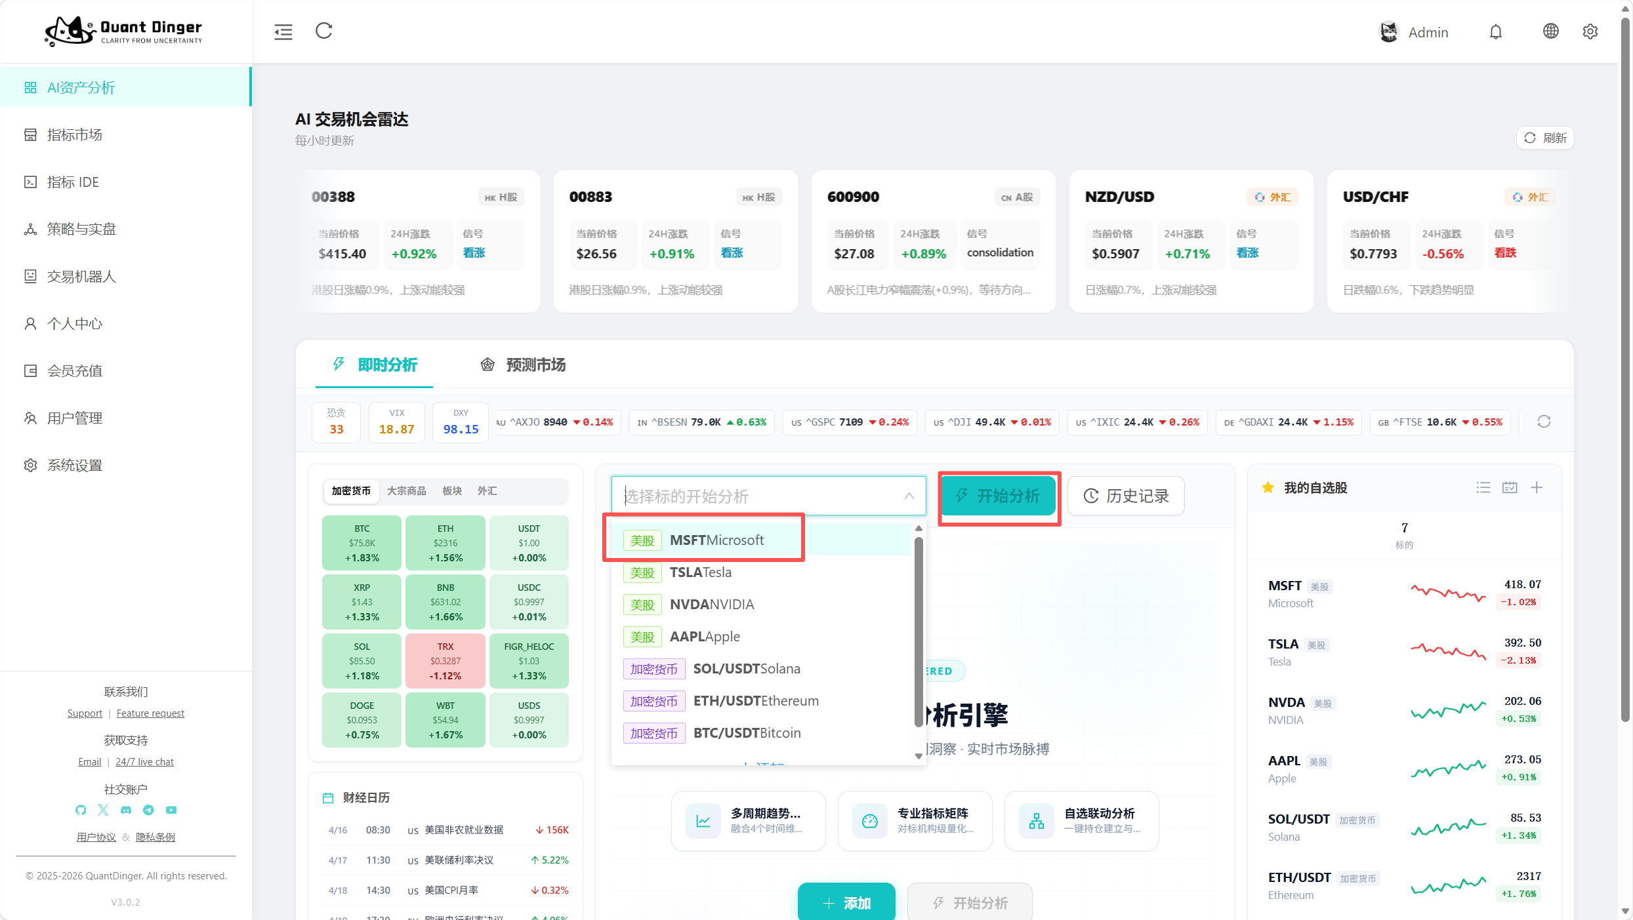Open 交易机器人 in sidebar
Screen dimensions: 1633x920
pyautogui.click(x=125, y=276)
